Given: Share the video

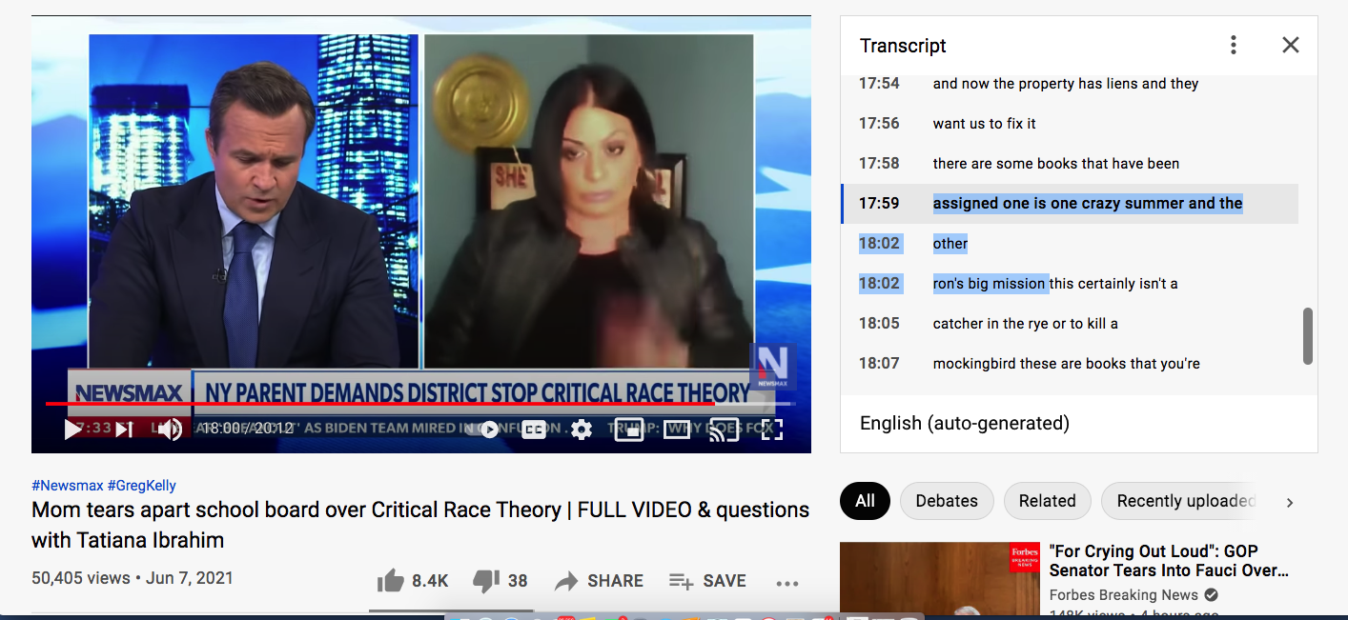Looking at the screenshot, I should (x=599, y=581).
